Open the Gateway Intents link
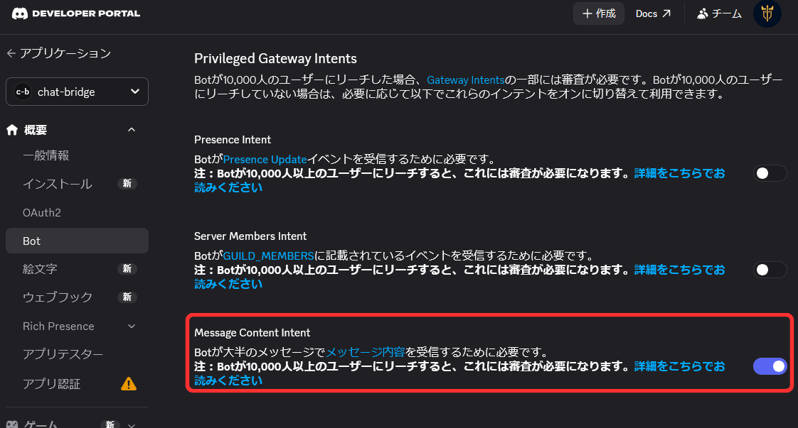 pos(465,80)
